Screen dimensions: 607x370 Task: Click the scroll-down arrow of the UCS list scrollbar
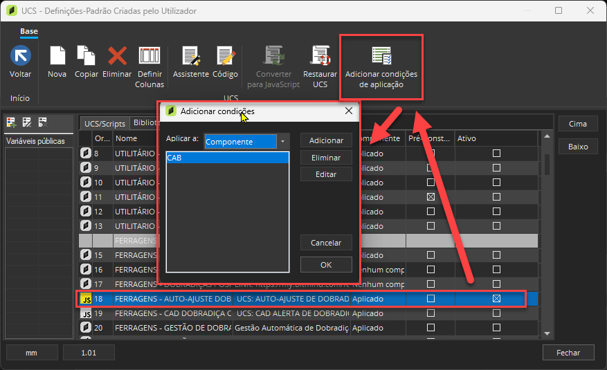[x=547, y=333]
